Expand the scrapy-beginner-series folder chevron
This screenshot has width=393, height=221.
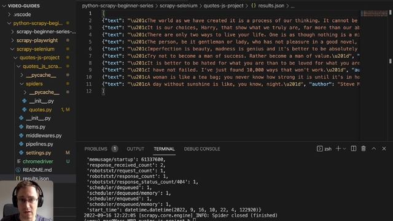pyautogui.click(x=12, y=32)
